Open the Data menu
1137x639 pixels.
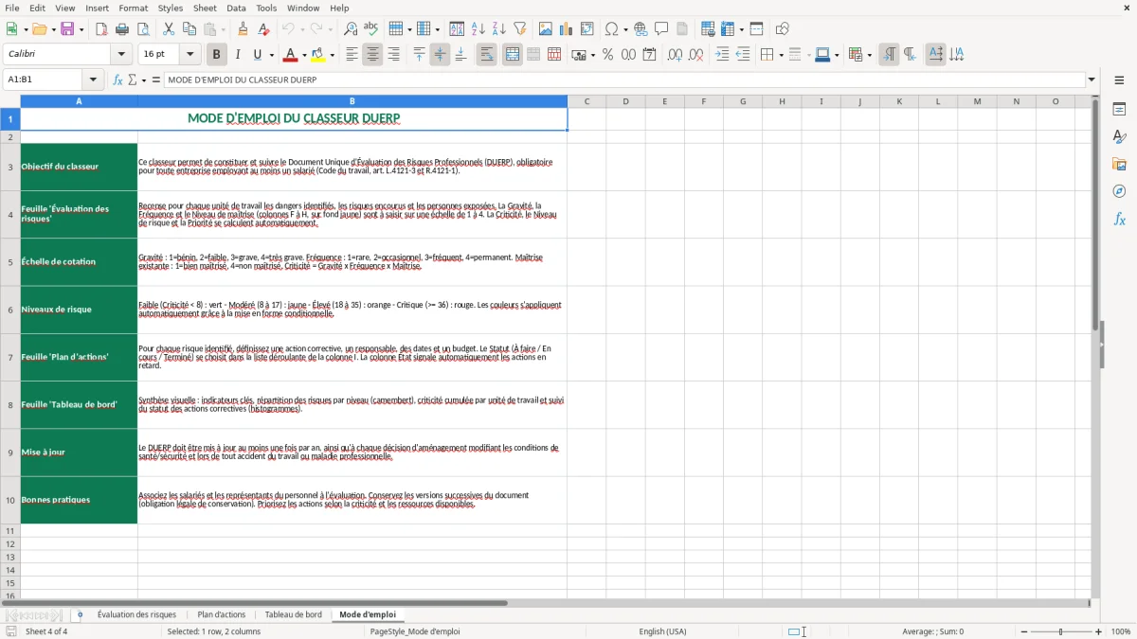click(237, 8)
